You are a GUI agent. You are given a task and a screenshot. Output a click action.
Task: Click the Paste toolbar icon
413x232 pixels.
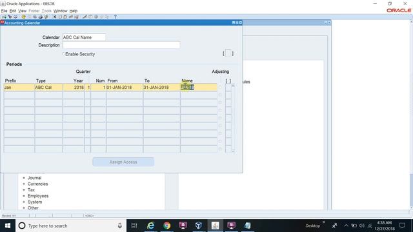point(65,17)
